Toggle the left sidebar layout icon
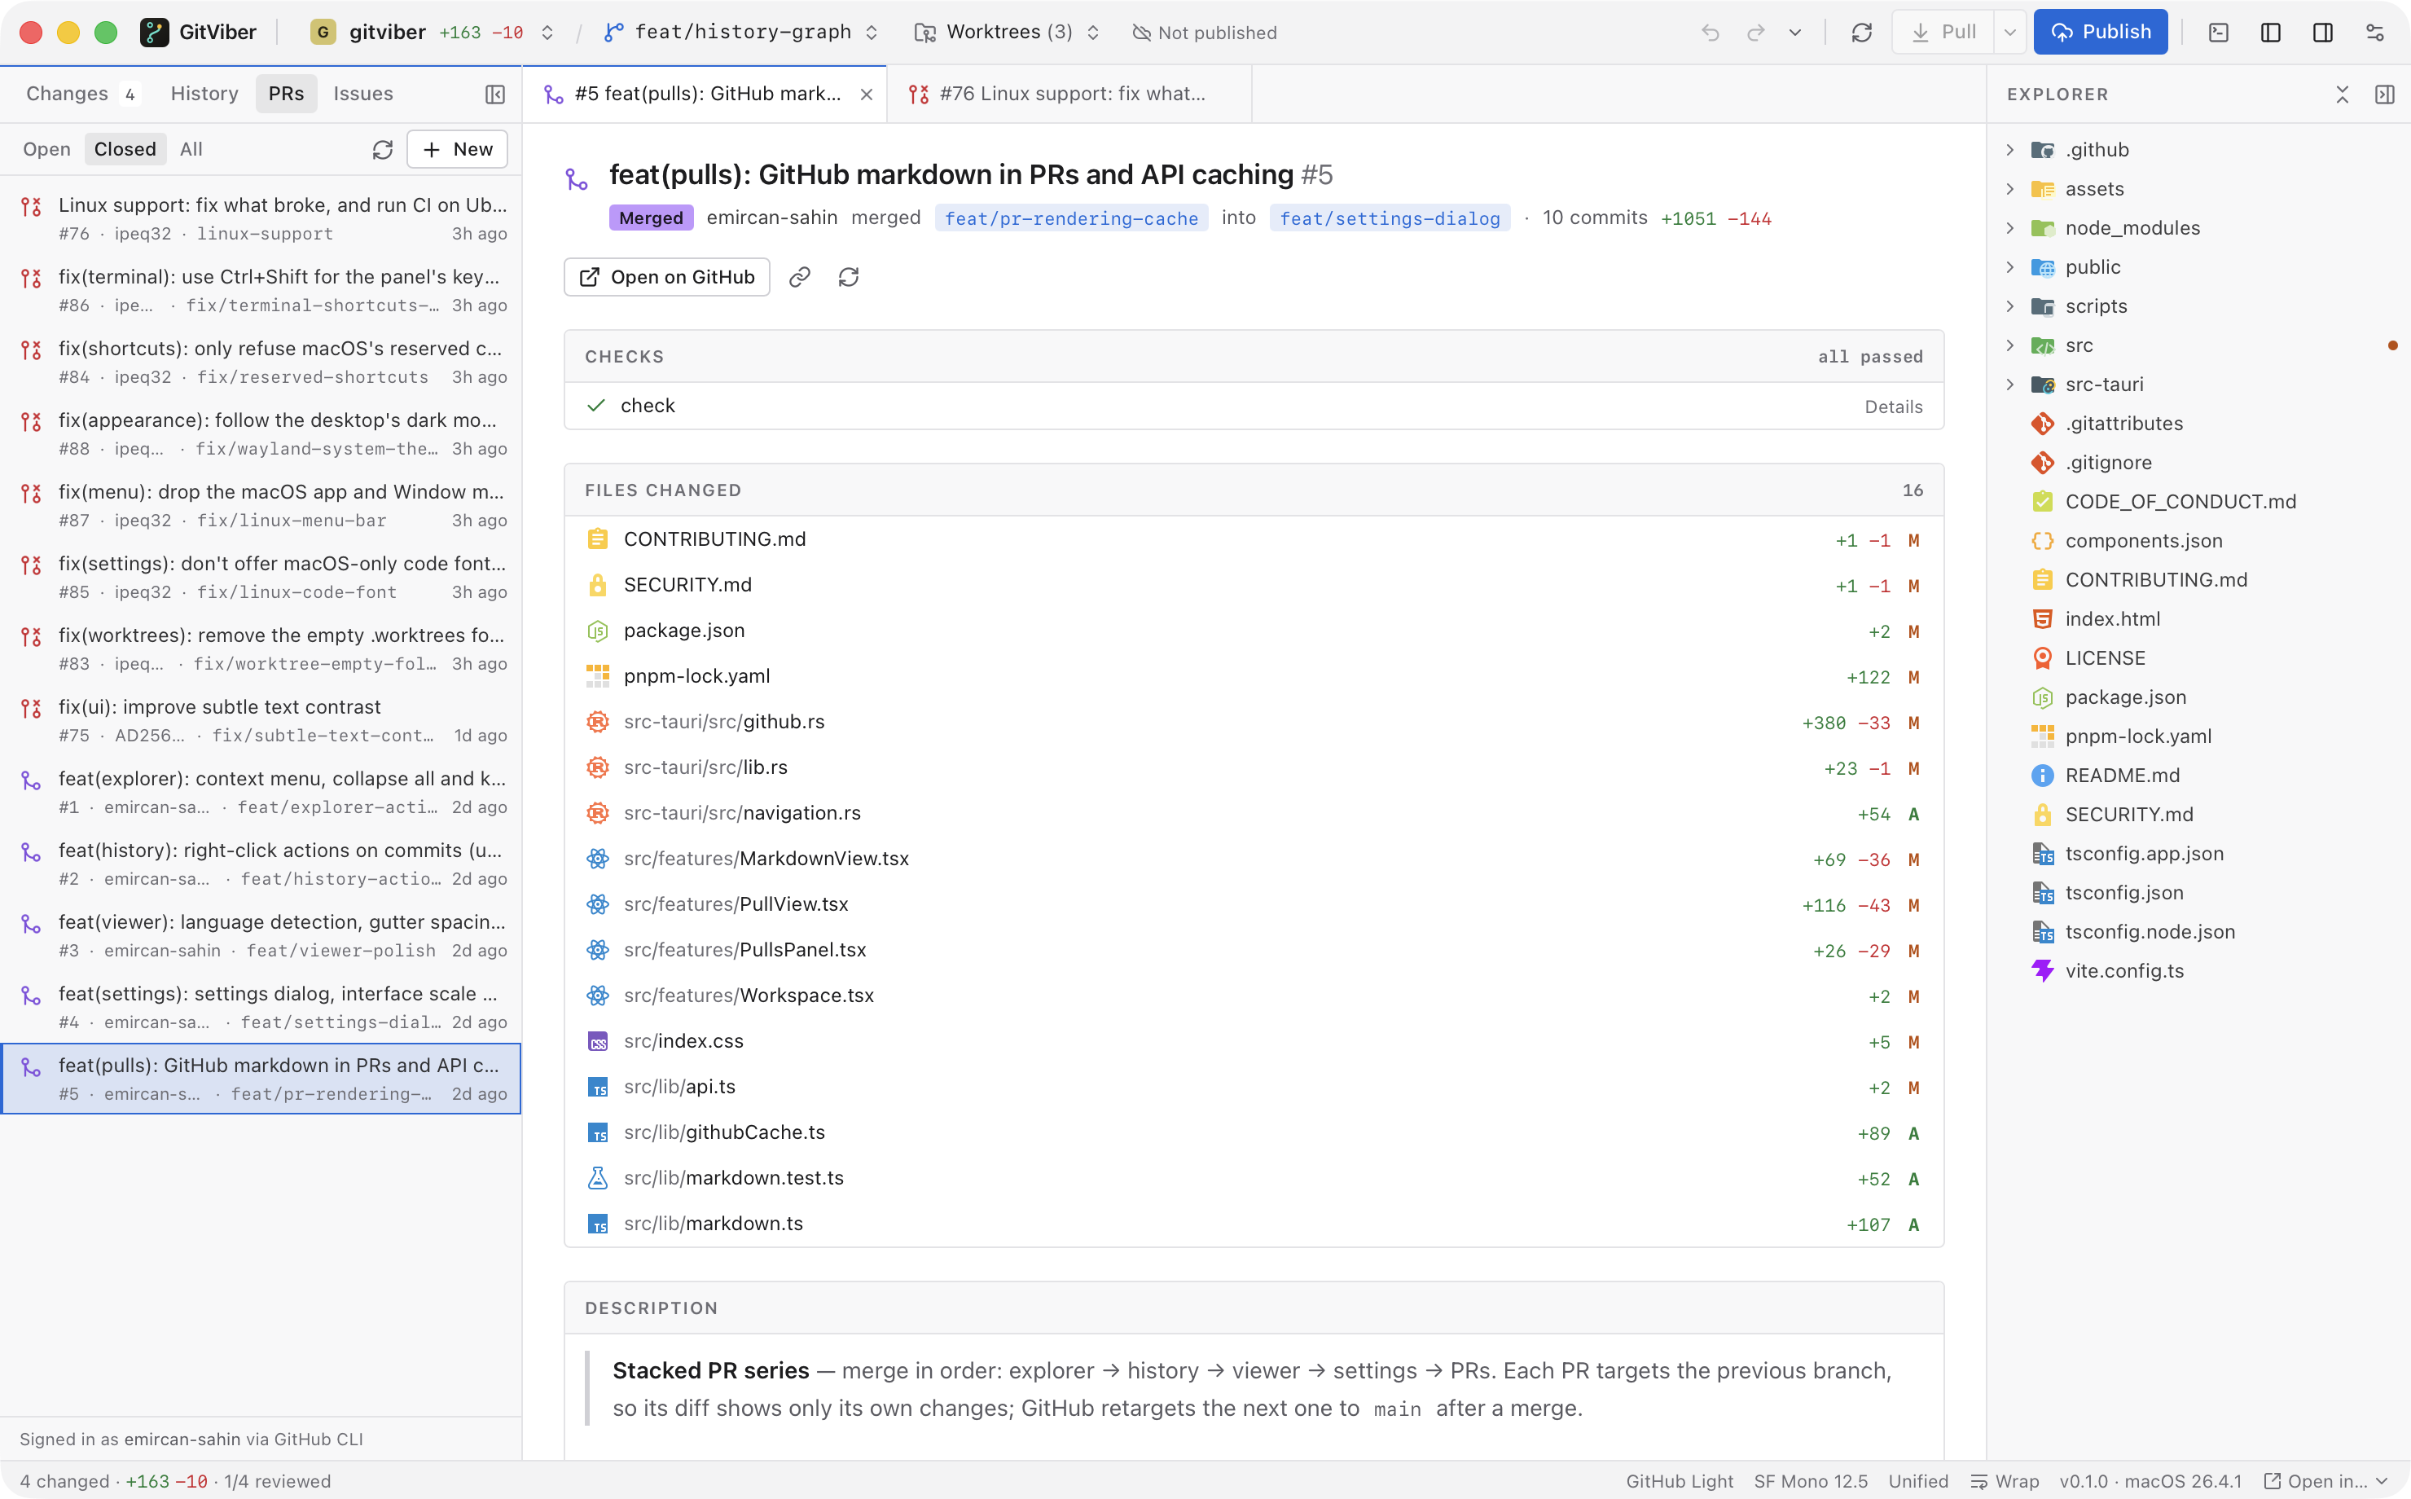Image resolution: width=2411 pixels, height=1499 pixels. (x=2270, y=33)
